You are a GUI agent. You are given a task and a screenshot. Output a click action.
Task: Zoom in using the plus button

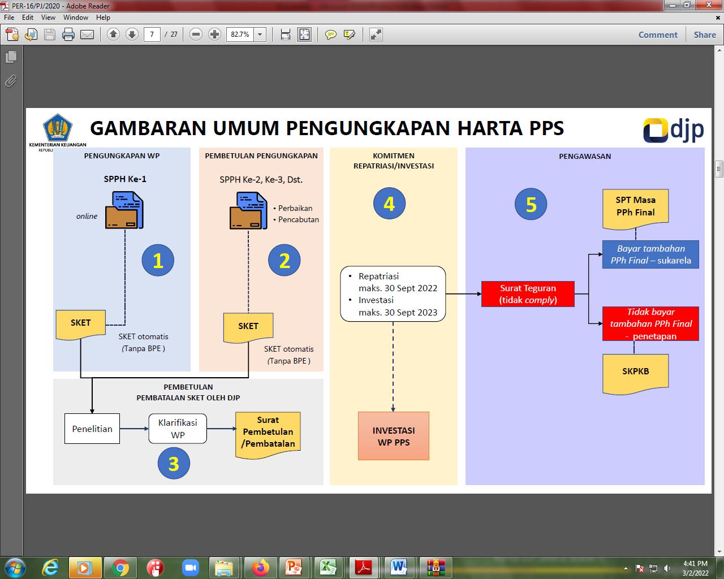tap(214, 34)
